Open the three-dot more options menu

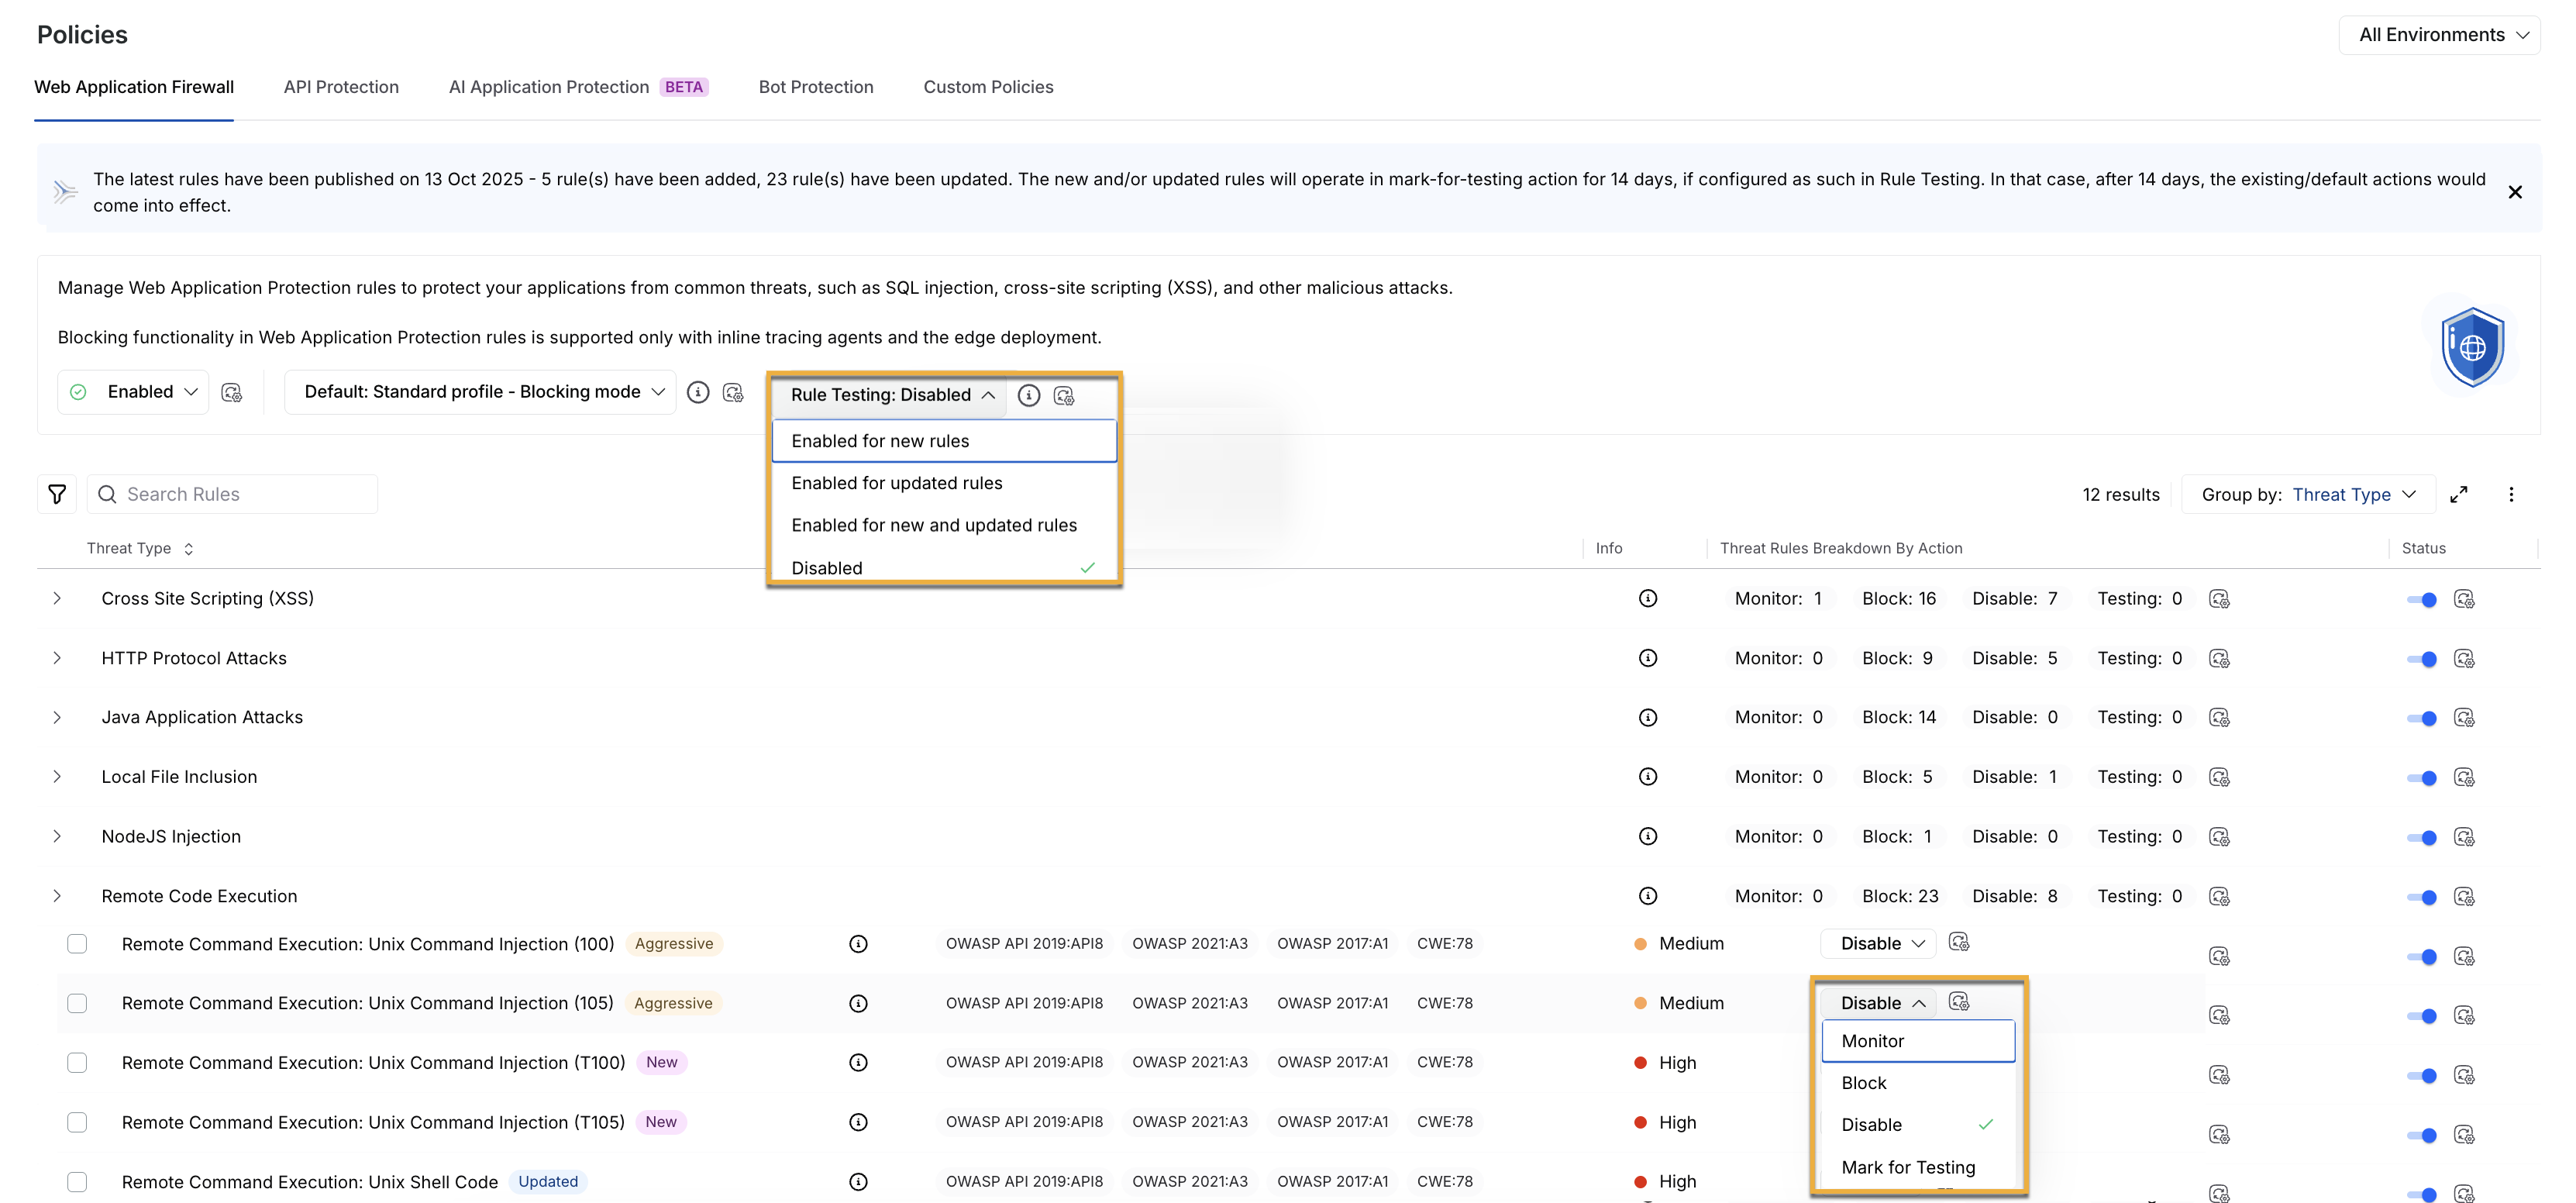[x=2511, y=494]
